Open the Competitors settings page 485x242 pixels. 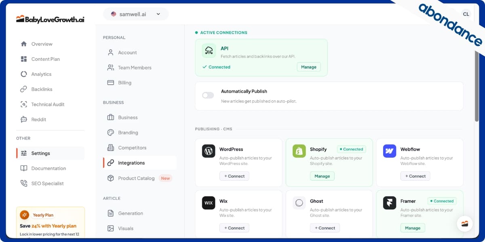(140, 148)
